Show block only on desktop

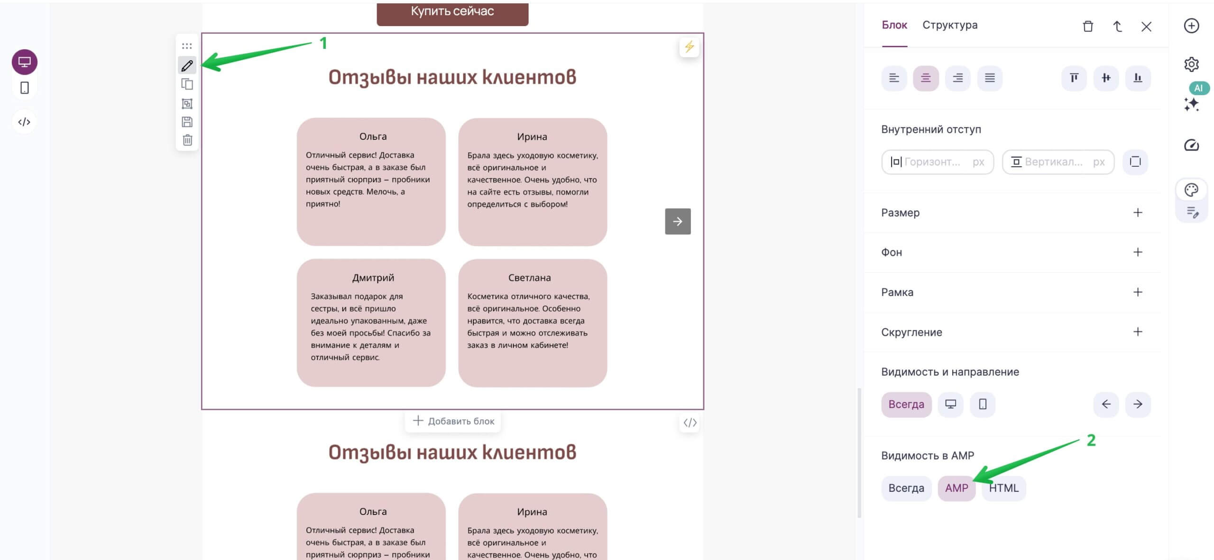[x=950, y=405]
